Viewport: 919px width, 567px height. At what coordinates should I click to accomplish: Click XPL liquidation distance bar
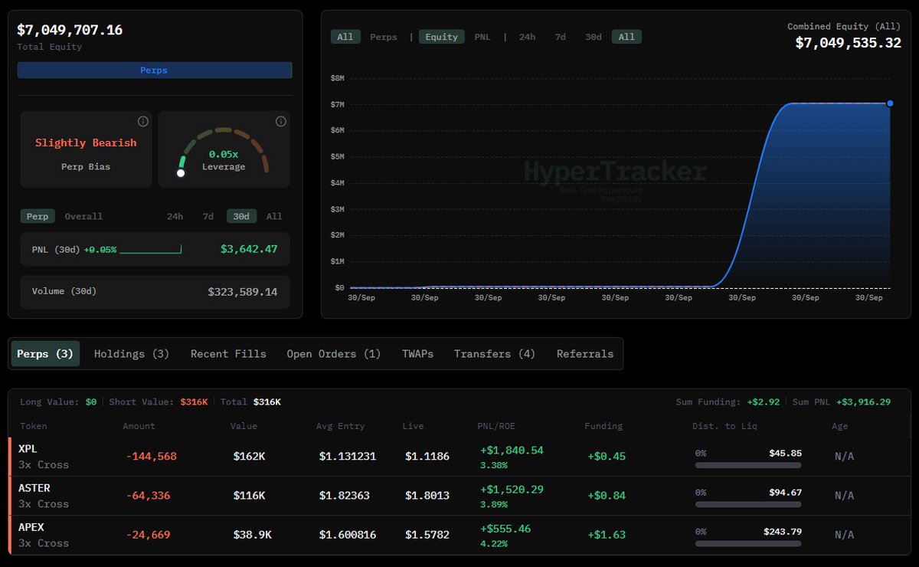click(748, 465)
